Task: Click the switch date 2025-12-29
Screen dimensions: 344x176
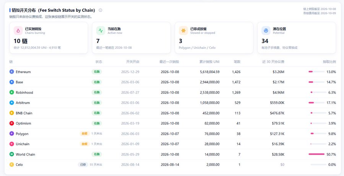Action: [130, 72]
